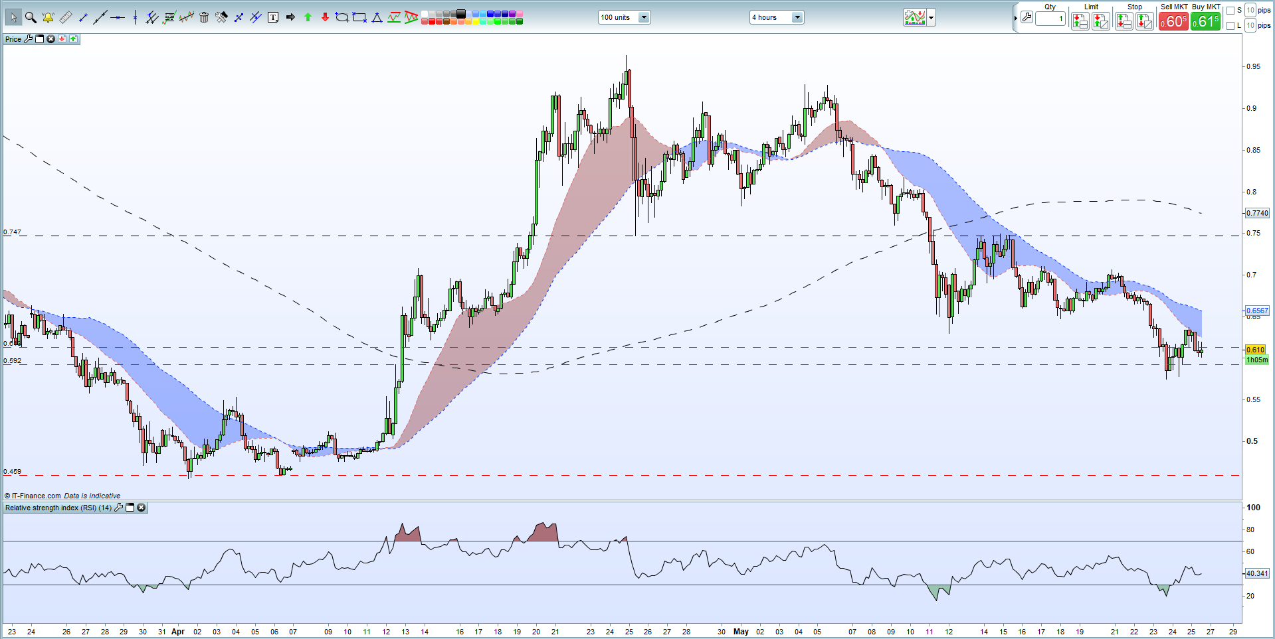Image resolution: width=1275 pixels, height=639 pixels.
Task: Pick the black color swatch
Action: [461, 13]
